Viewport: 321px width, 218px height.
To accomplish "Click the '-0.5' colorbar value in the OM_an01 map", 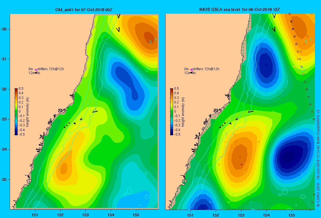I will [22, 134].
